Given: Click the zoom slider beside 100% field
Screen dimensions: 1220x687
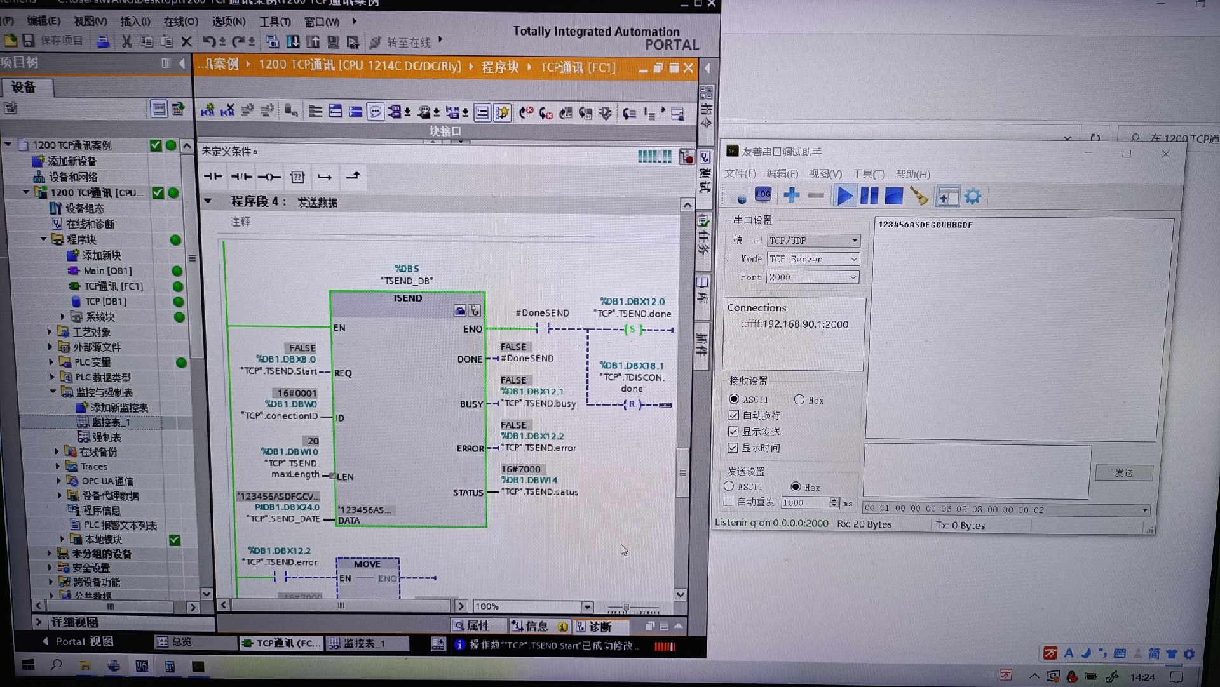Looking at the screenshot, I should pos(626,607).
